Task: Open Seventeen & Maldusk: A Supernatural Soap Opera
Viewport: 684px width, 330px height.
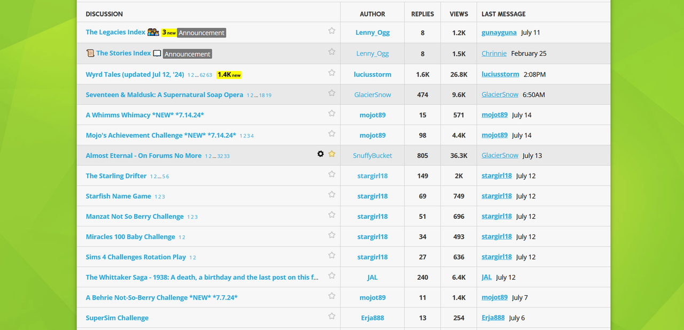Action: pyautogui.click(x=165, y=95)
